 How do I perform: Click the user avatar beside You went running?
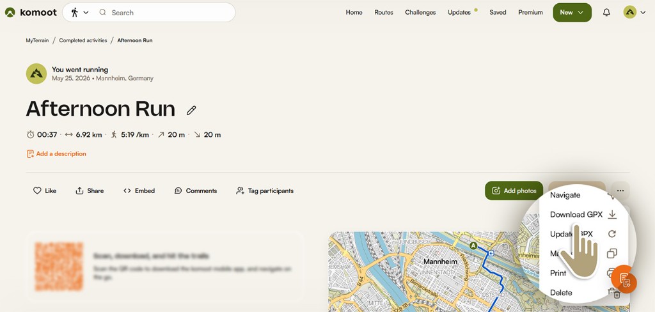point(36,74)
